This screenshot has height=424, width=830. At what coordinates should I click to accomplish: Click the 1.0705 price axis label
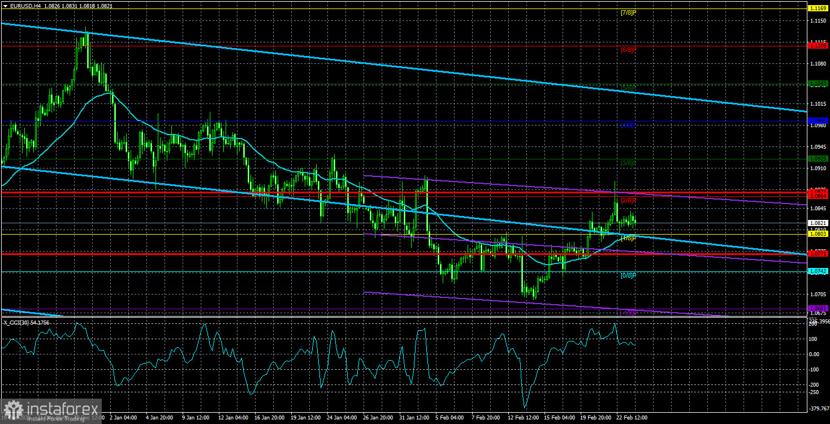point(819,295)
